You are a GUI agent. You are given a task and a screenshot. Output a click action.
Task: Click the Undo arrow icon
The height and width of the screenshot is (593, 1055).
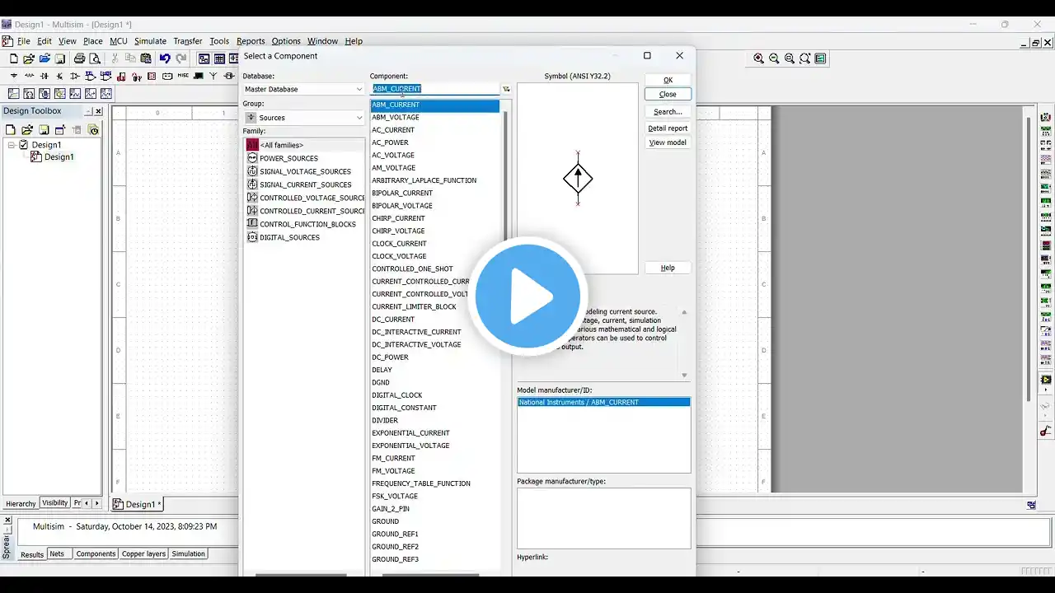point(165,58)
